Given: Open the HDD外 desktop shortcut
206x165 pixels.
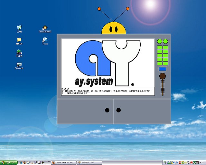Looking at the screenshot, I should (19, 53).
